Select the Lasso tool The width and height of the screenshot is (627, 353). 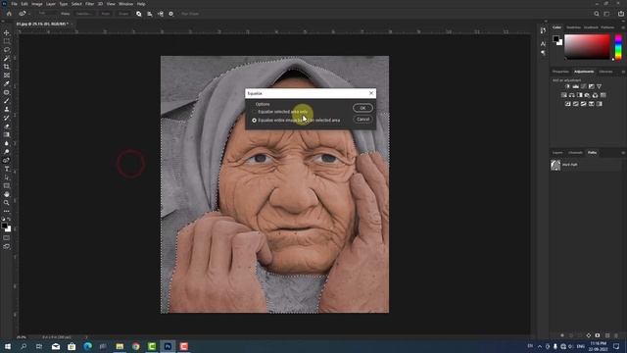[7, 50]
